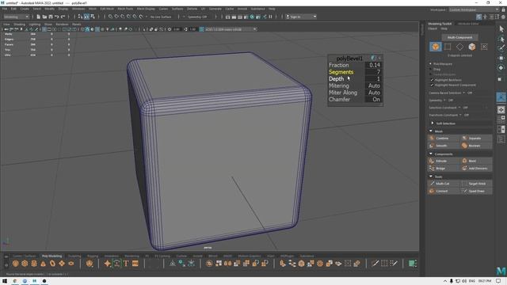Click the Combine button
Viewport: 507px width, 285px height.
click(444, 139)
